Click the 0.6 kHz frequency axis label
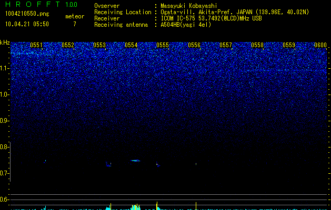Screen dimensions: 331x210 click(4, 199)
